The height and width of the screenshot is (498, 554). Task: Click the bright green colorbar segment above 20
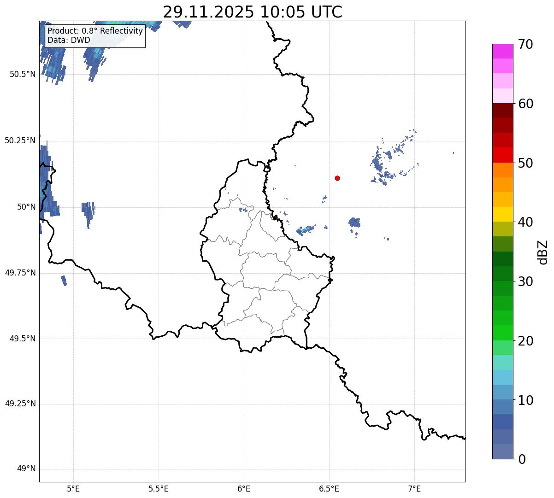pos(503,333)
